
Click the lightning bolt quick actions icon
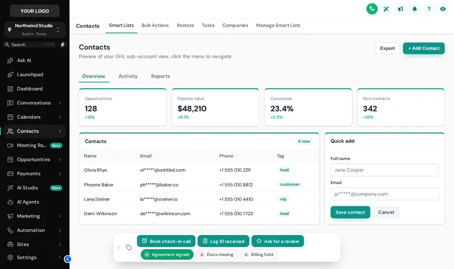pyautogui.click(x=62, y=45)
